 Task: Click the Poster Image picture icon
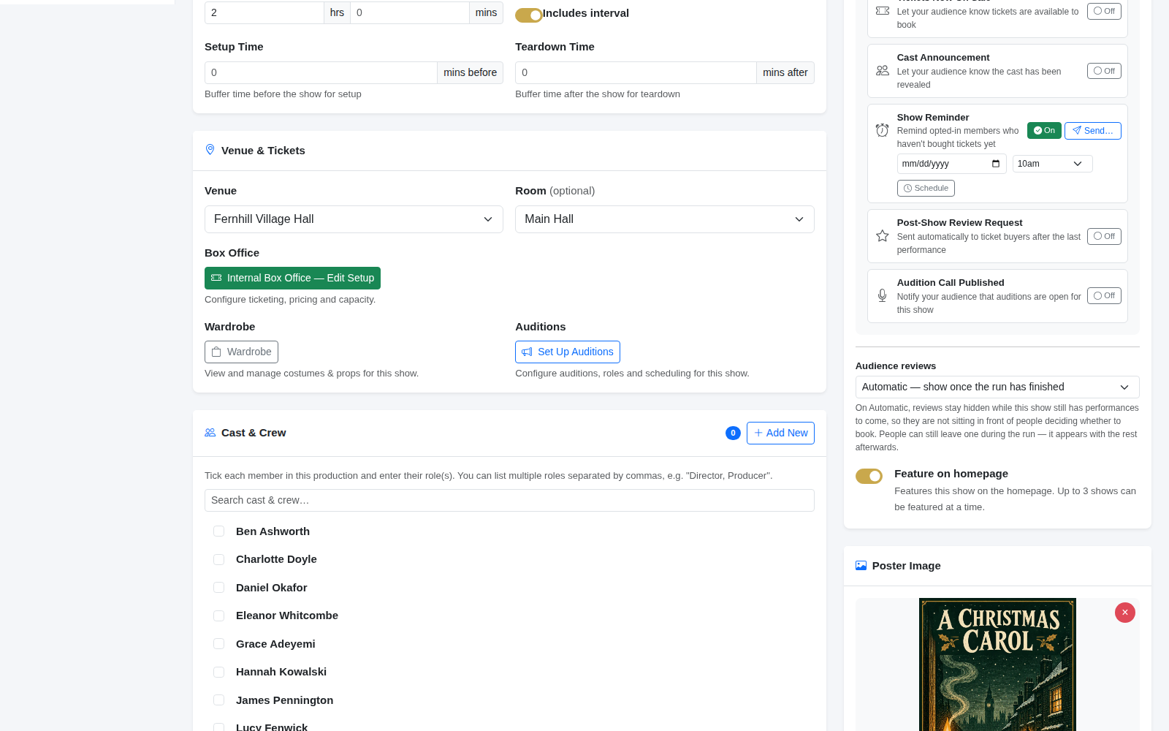(861, 566)
